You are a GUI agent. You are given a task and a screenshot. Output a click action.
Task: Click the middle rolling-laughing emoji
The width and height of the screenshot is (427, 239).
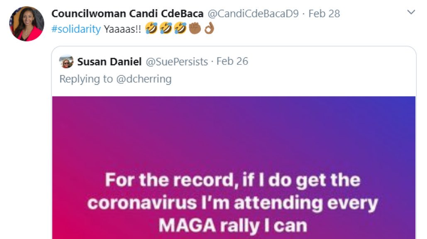coord(166,28)
